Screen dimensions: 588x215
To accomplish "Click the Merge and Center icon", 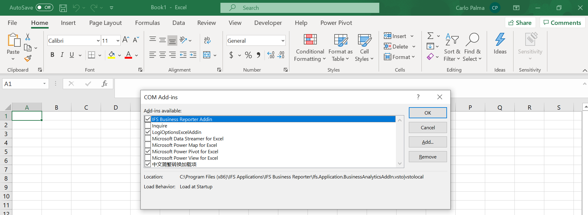I will click(x=207, y=55).
